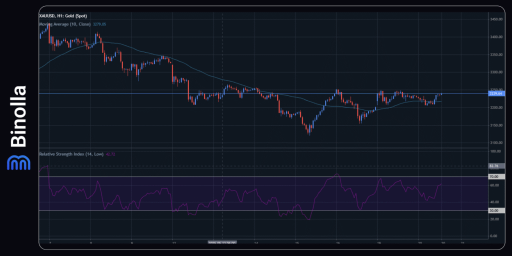This screenshot has width=512, height=256.
Task: Click the Binolla brand name text
Action: (x=18, y=116)
